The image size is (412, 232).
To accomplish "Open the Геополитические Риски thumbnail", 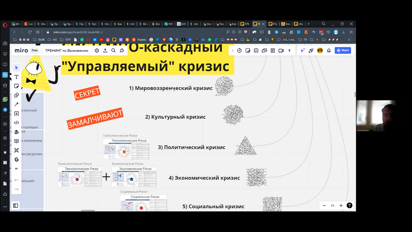I will [126, 149].
